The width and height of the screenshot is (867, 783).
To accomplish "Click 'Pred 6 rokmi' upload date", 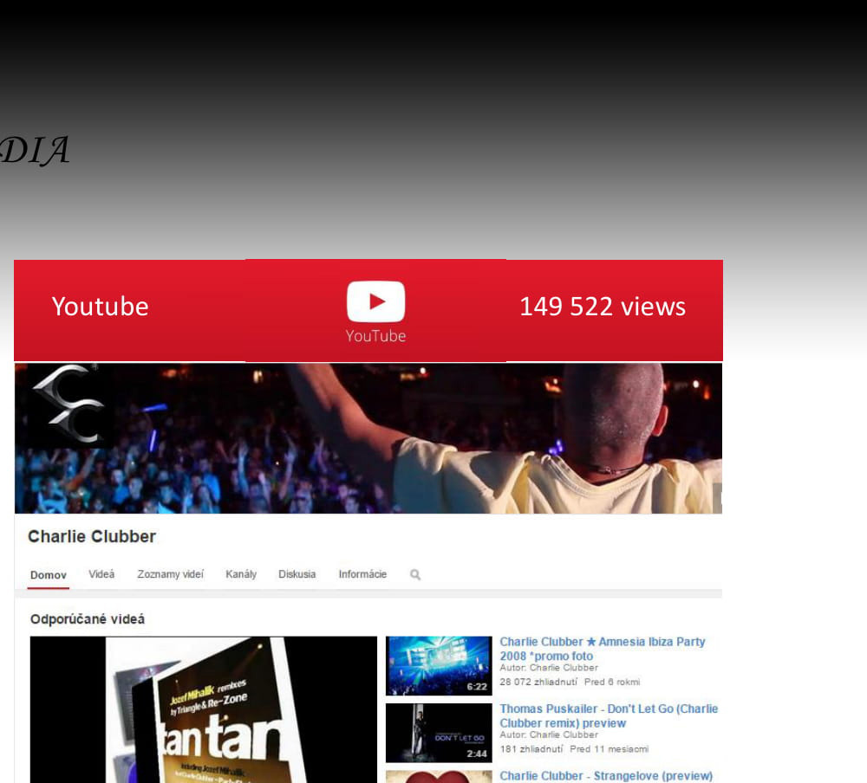I will pos(612,682).
